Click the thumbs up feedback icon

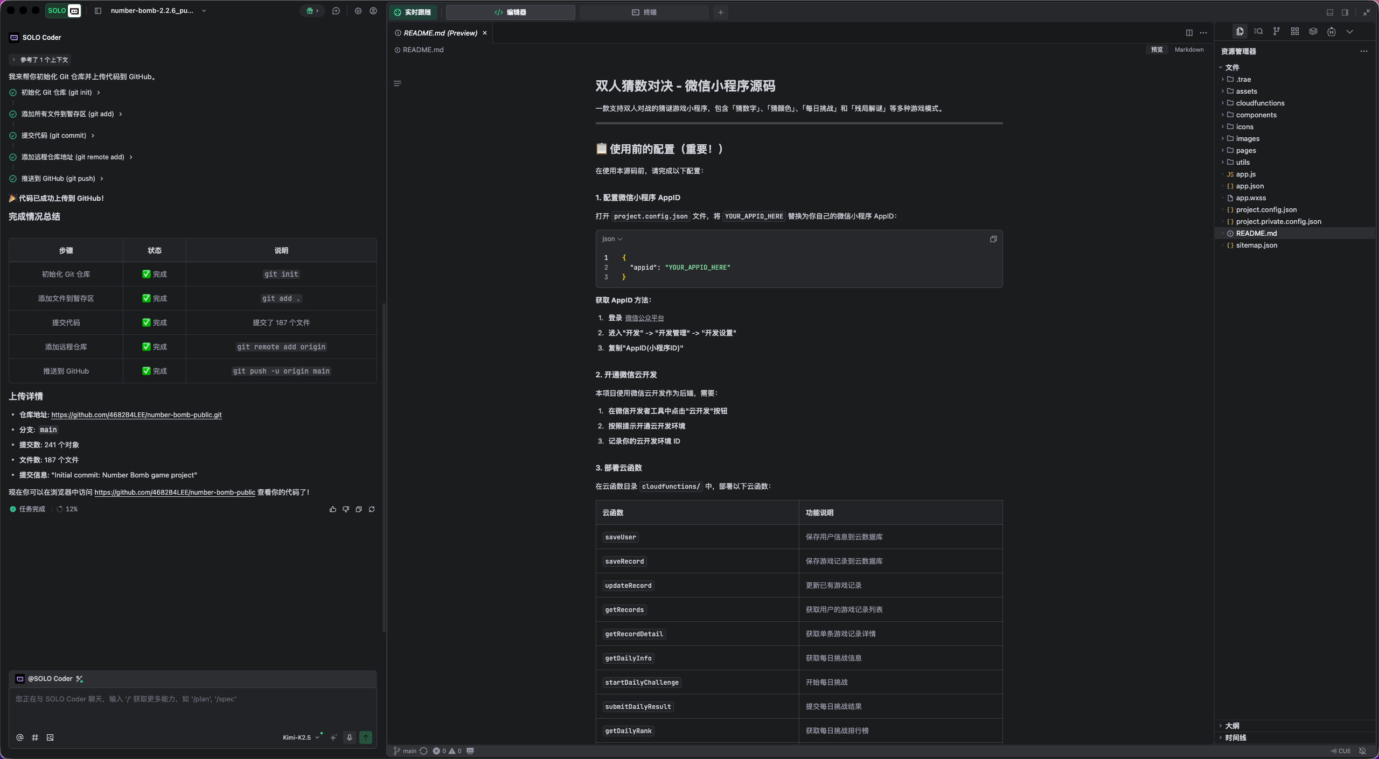(x=332, y=509)
